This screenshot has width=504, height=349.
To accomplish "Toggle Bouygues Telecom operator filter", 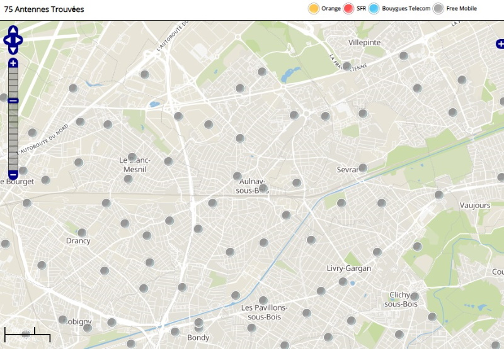I will coord(374,8).
